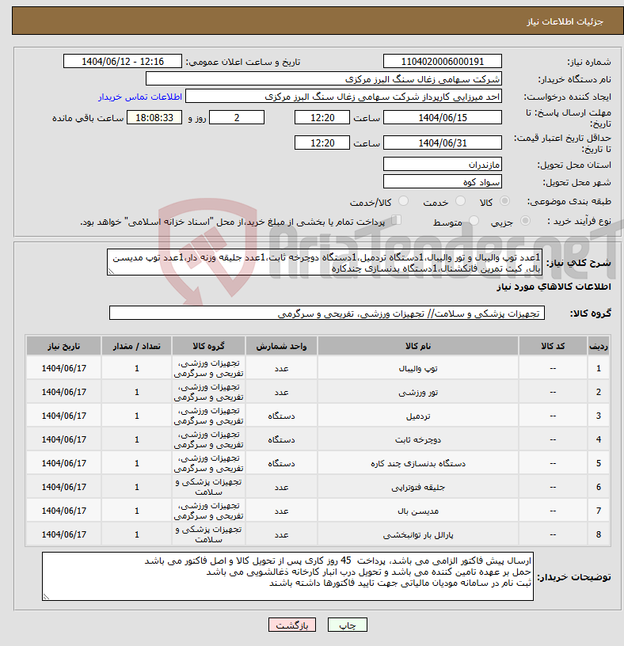
Task: Click the unit cell of تردمیل row
Action: [x=281, y=416]
